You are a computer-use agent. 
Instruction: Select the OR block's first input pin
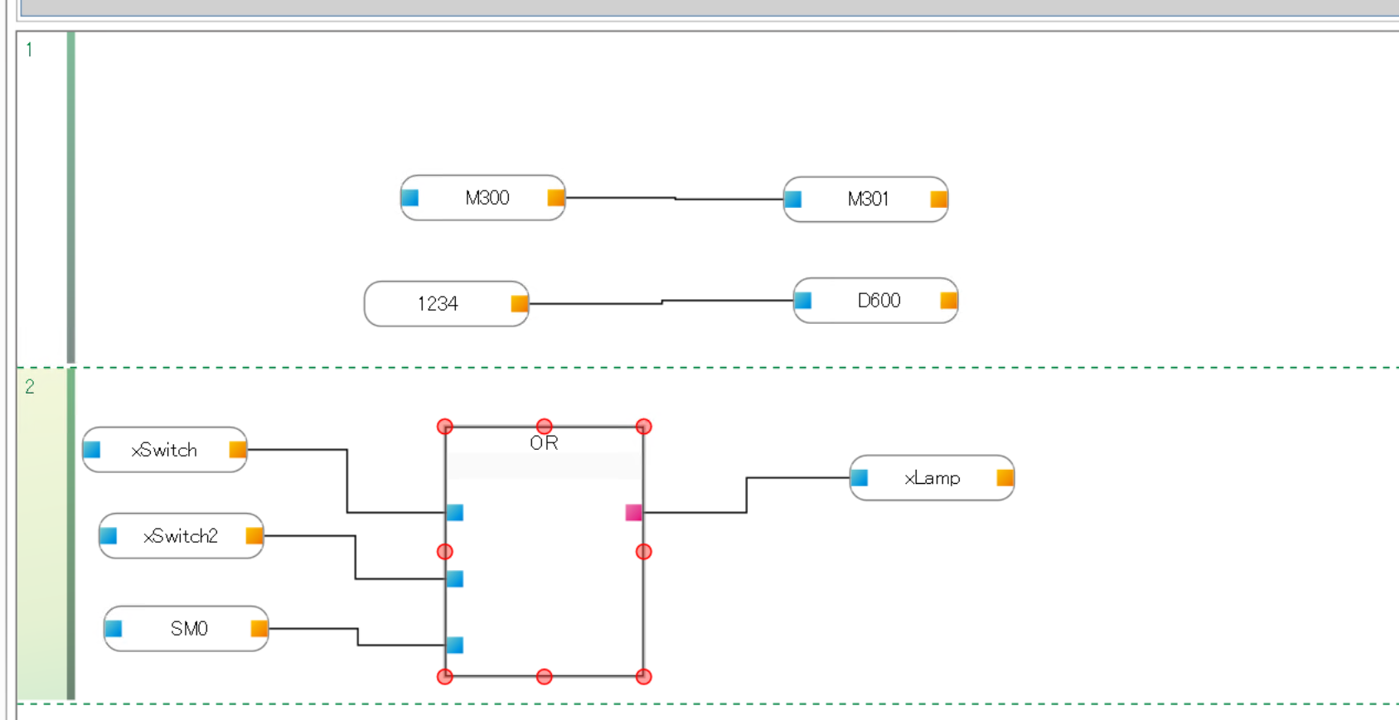coord(455,513)
